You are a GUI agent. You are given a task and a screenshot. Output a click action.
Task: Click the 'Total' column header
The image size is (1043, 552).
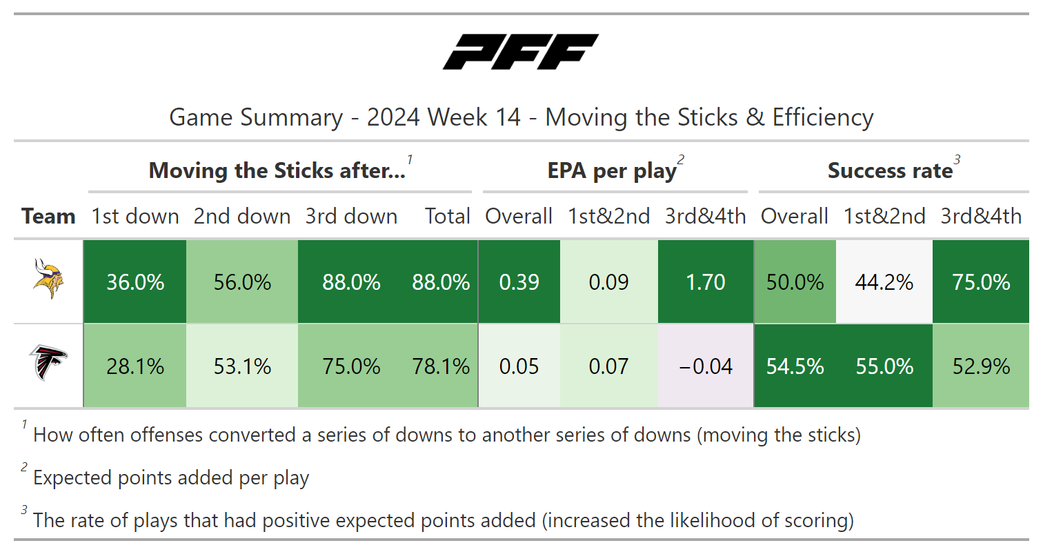point(447,217)
